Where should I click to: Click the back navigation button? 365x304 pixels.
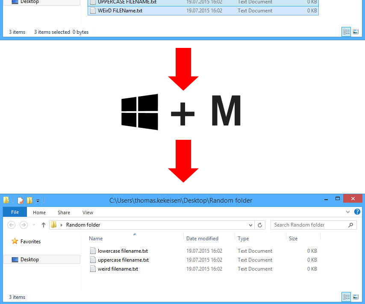11,225
